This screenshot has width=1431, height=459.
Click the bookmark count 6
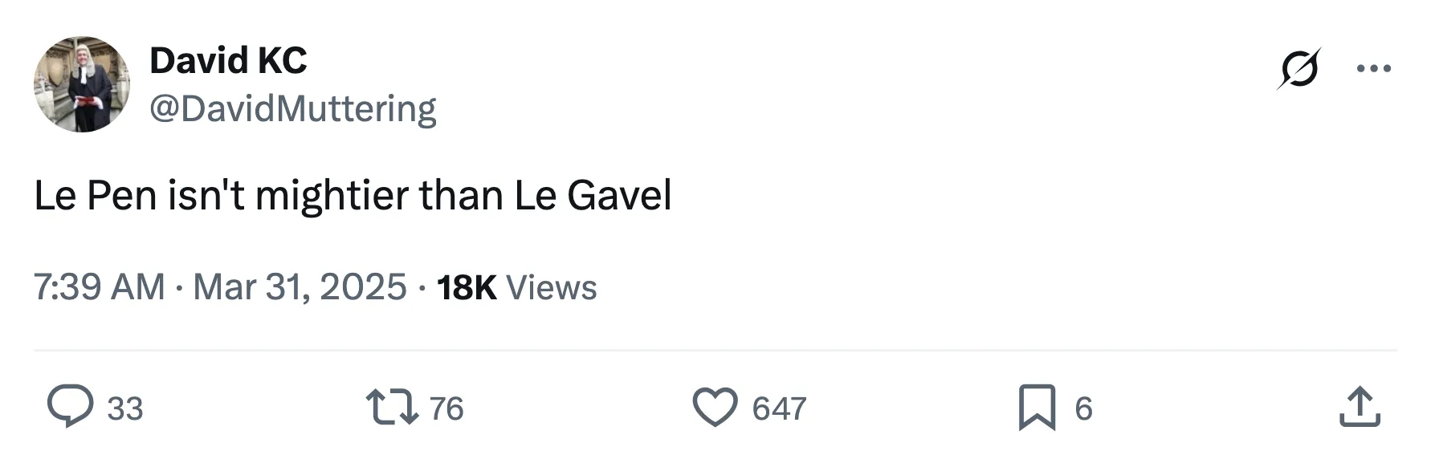[1083, 408]
